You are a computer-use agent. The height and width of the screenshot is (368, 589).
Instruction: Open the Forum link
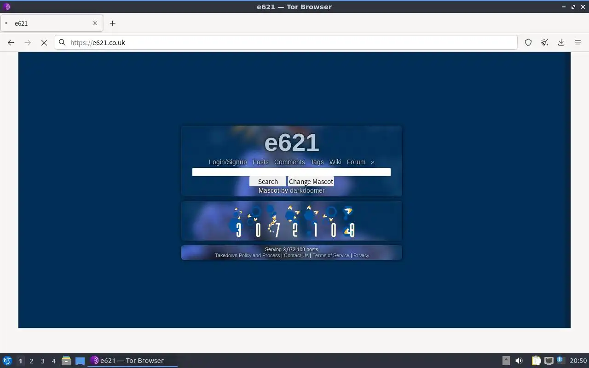coord(356,162)
